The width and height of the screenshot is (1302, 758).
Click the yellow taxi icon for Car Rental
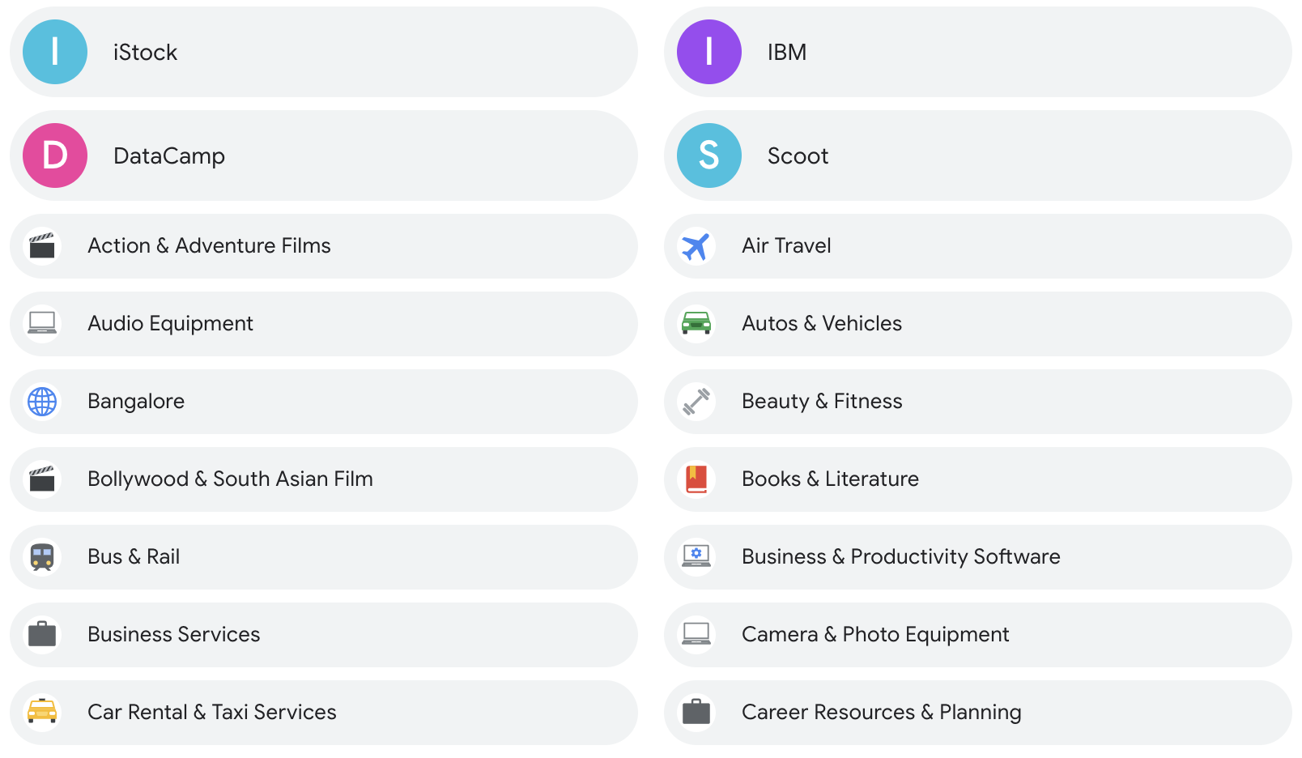(x=42, y=711)
